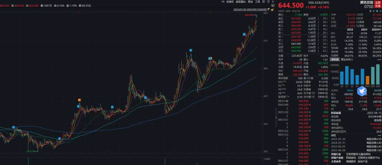Click the 委比 -7.18% value

pos(299,14)
